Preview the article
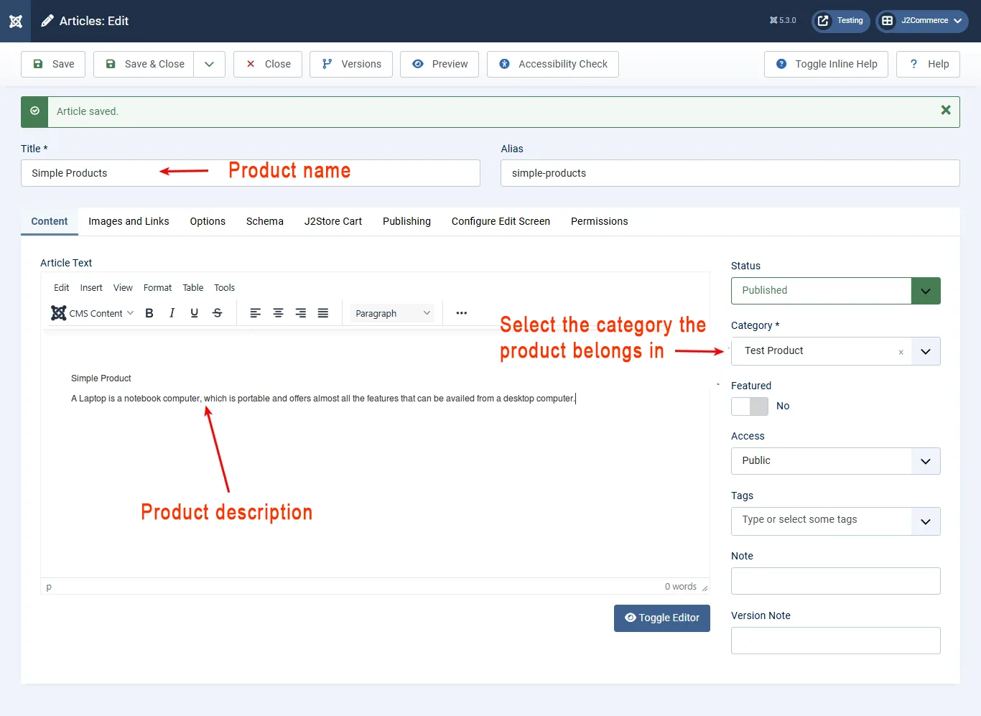Screen dimensions: 981x716 pyautogui.click(x=440, y=64)
